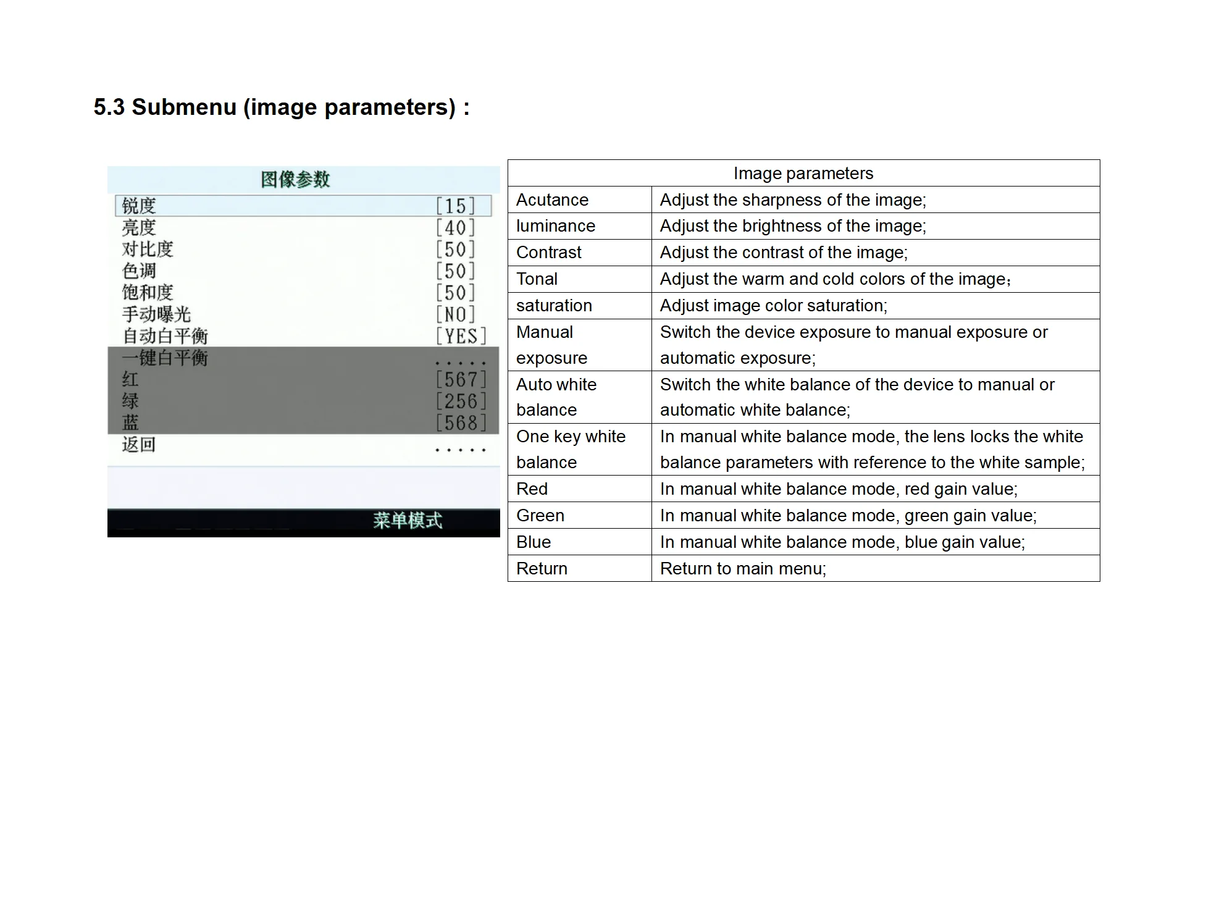Click the 菜单模式 menu mode status label
1214x911 pixels.
point(407,521)
